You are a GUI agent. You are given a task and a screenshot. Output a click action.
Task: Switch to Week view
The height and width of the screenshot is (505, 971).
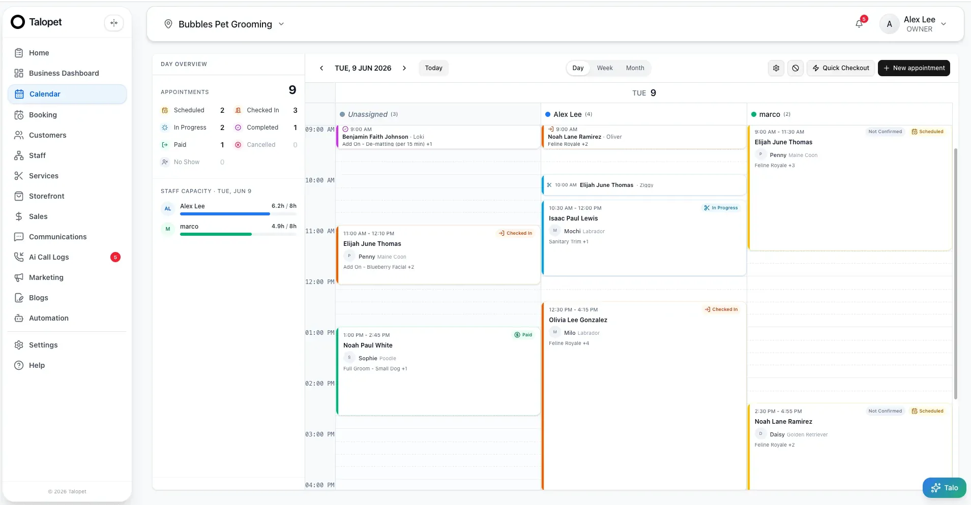click(605, 68)
